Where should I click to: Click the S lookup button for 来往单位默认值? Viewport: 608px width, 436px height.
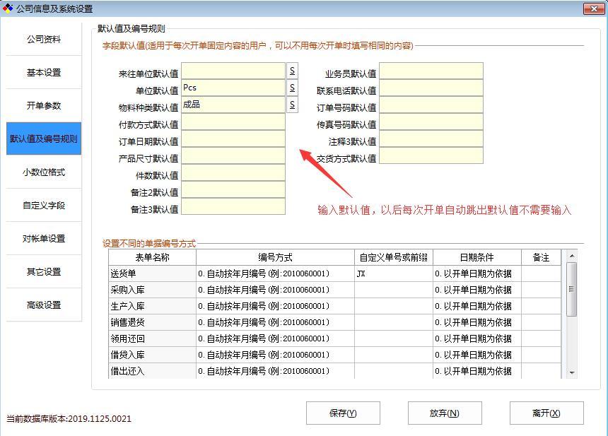[x=293, y=71]
